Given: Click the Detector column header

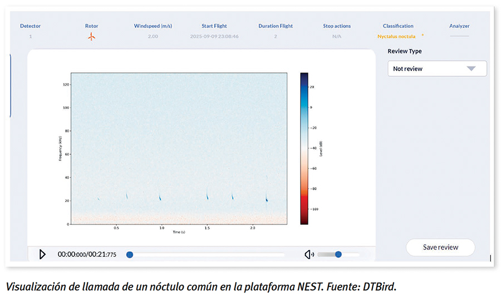Looking at the screenshot, I should 31,26.
